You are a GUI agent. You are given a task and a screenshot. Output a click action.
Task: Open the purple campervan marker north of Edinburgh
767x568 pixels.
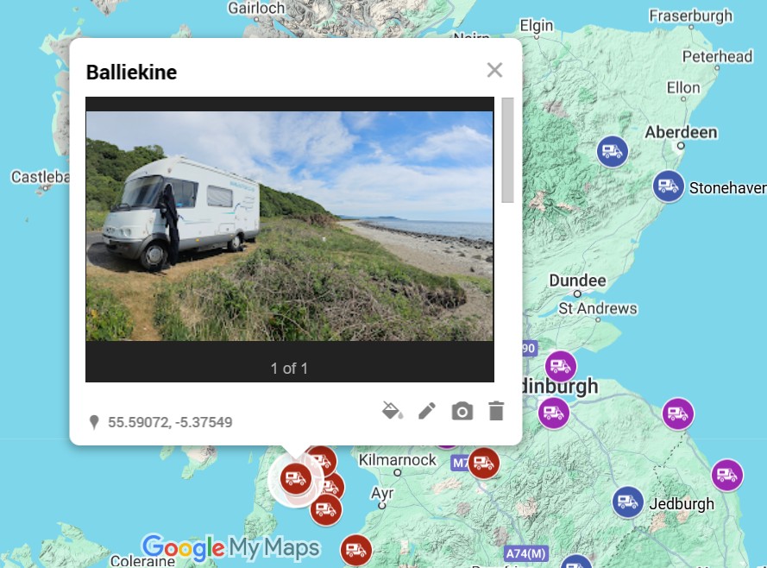click(x=561, y=366)
